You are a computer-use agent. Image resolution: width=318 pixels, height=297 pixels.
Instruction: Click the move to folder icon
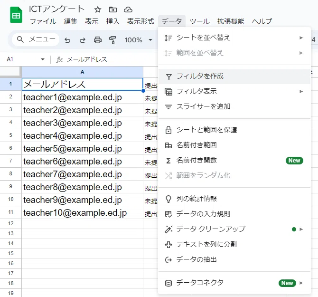tap(113, 10)
